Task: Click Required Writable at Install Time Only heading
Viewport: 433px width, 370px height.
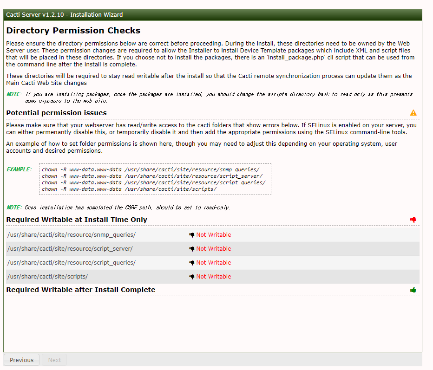Action: pos(77,220)
